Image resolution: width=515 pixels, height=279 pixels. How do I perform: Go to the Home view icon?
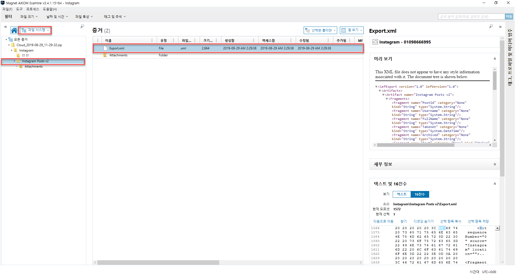click(14, 30)
